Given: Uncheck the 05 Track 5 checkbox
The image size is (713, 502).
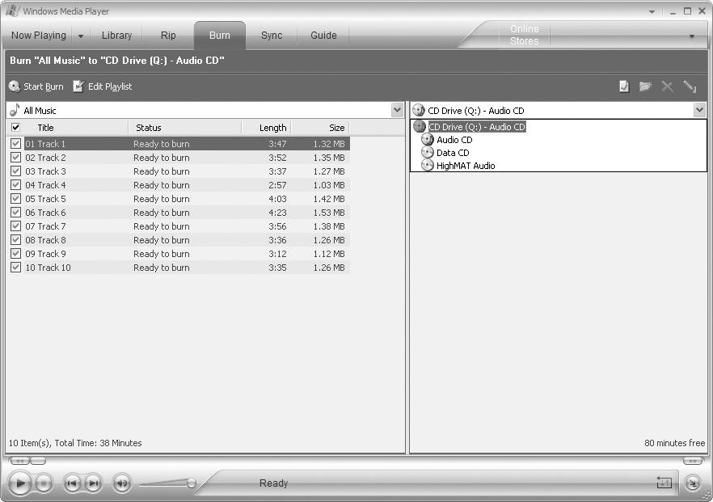Looking at the screenshot, I should tap(15, 198).
